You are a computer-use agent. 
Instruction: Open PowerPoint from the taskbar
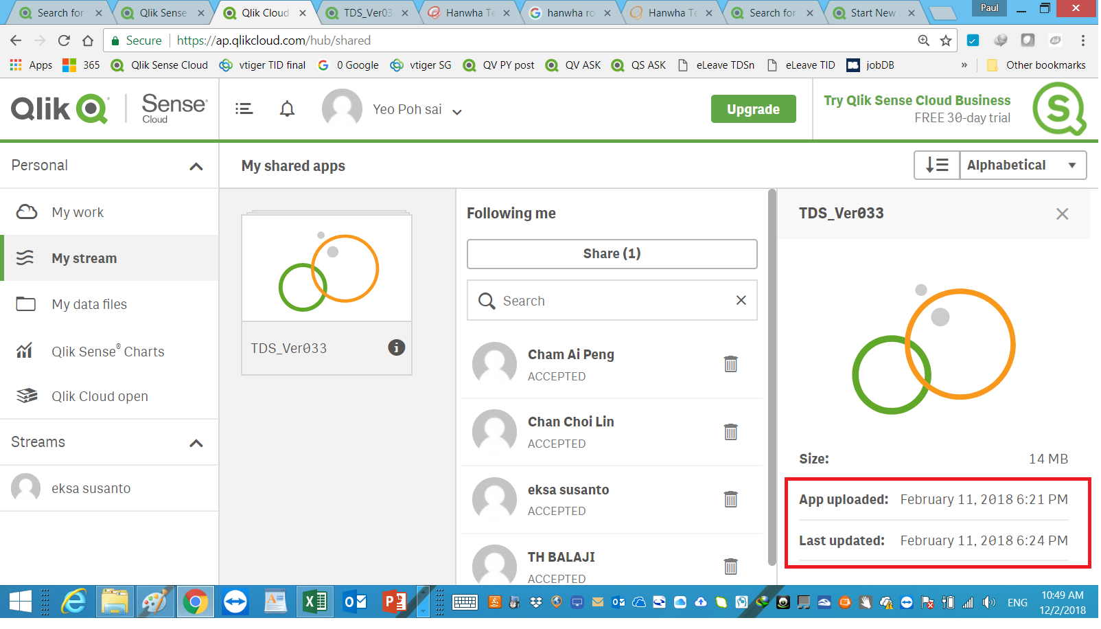coord(395,602)
